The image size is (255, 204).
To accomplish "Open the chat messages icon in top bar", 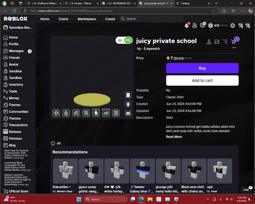I will tap(202, 25).
